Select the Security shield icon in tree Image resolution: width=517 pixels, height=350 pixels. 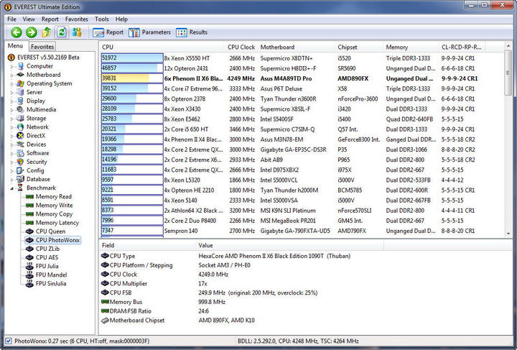pyautogui.click(x=20, y=162)
